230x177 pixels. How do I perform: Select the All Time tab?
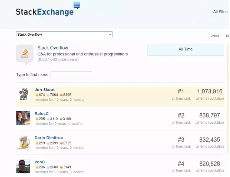pyautogui.click(x=186, y=49)
